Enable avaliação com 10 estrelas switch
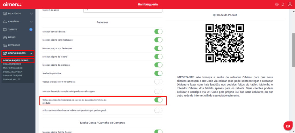Viewport: 295px width, 133px height. (158, 82)
